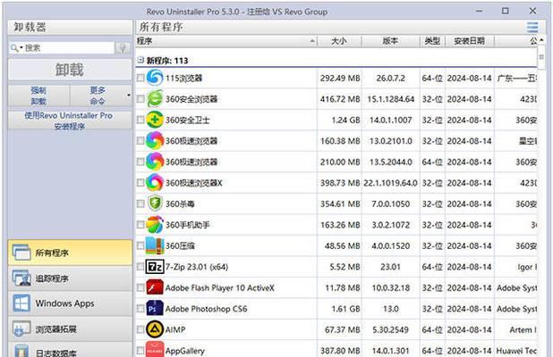Click the 360手机助手 icon
The image size is (553, 357).
pyautogui.click(x=155, y=225)
